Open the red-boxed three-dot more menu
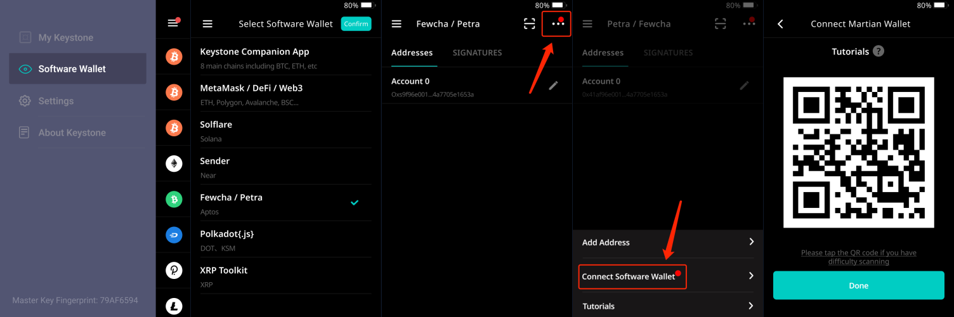This screenshot has width=954, height=317. [558, 24]
